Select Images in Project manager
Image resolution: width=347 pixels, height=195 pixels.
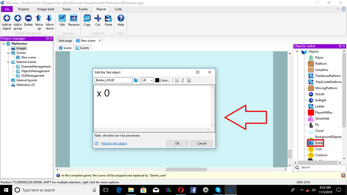(21, 48)
